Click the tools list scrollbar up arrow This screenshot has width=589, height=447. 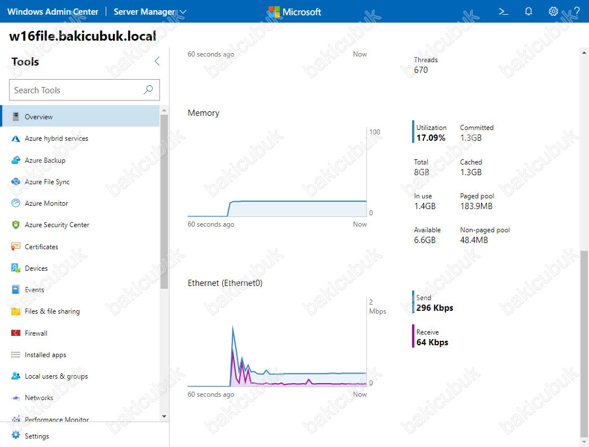click(x=164, y=110)
